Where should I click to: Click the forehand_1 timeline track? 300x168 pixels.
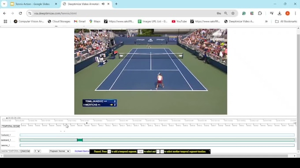(157, 135)
